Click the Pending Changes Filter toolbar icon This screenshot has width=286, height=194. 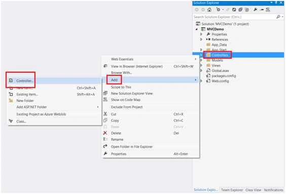pyautogui.click(x=218, y=10)
